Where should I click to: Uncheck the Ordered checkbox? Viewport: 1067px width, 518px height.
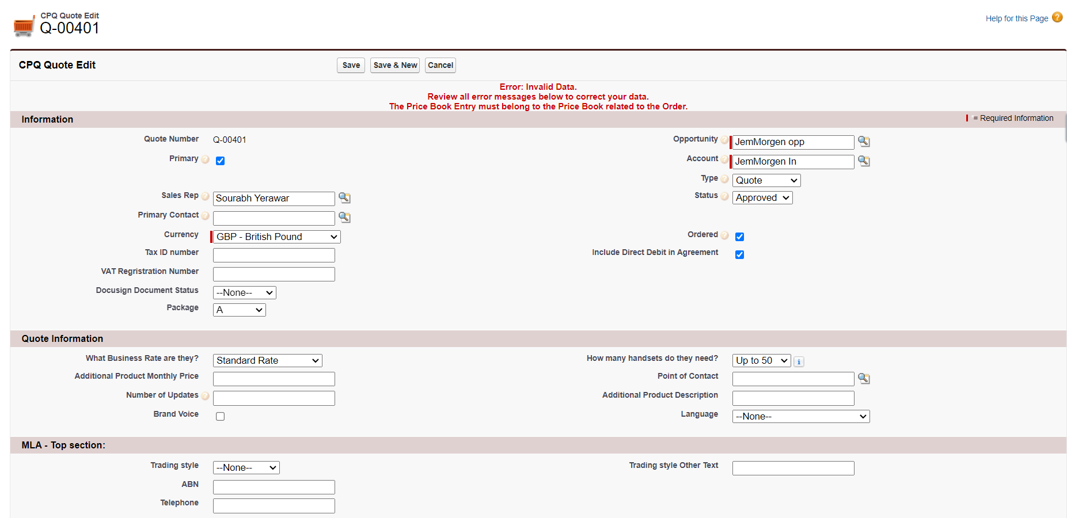click(739, 237)
